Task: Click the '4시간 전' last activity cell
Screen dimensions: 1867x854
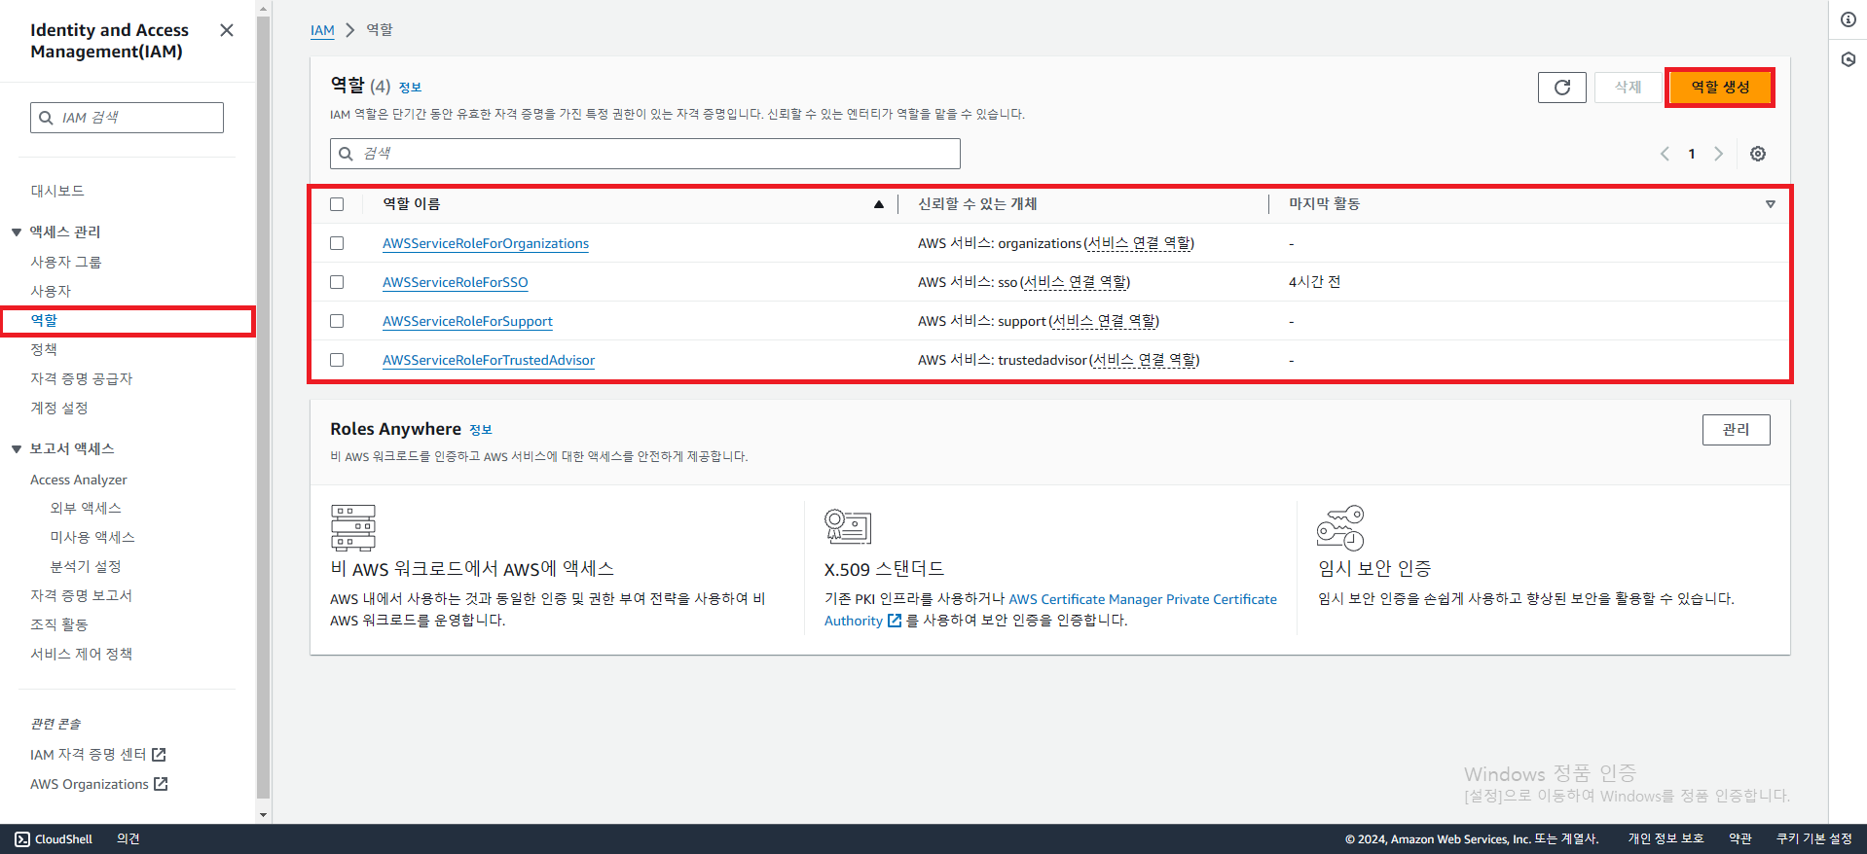Action: point(1314,282)
